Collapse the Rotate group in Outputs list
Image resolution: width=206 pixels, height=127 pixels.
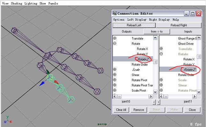115,43
